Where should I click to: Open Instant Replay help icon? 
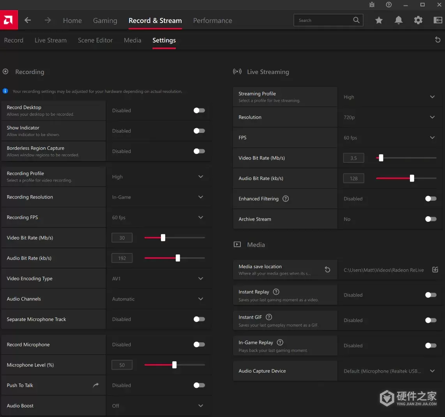click(x=276, y=292)
